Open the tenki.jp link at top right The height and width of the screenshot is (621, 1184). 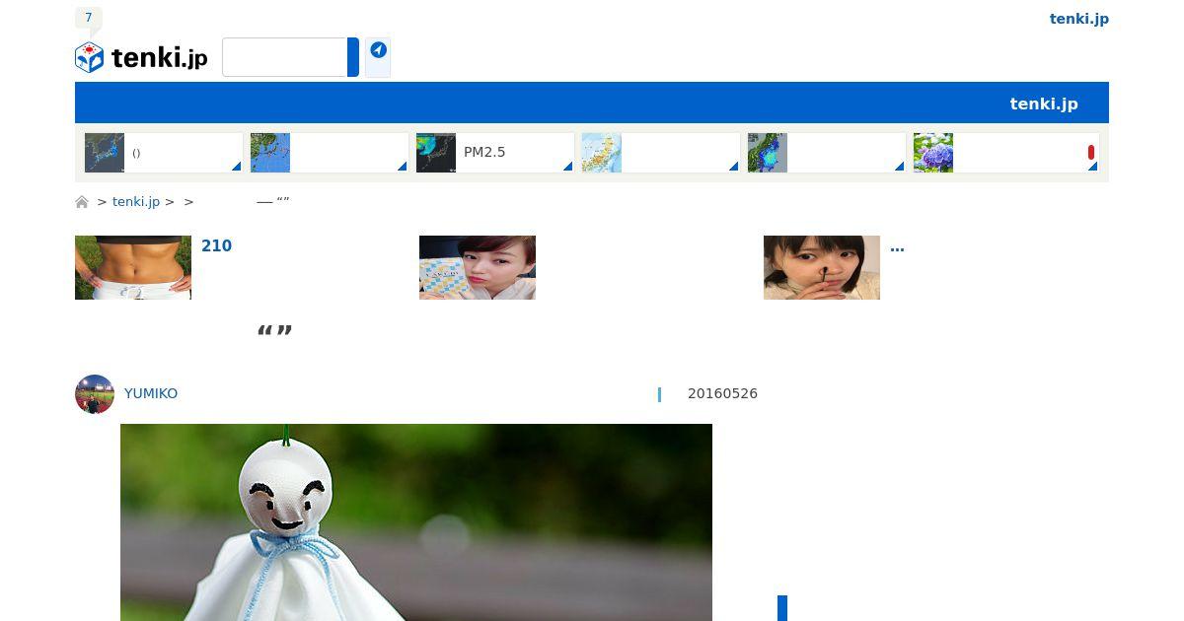pyautogui.click(x=1079, y=19)
